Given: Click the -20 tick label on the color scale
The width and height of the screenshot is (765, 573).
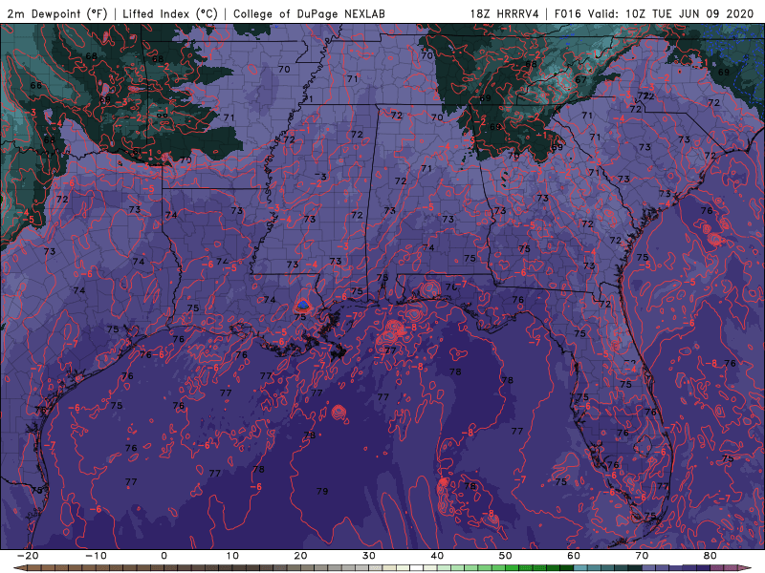Looking at the screenshot, I should coord(28,556).
